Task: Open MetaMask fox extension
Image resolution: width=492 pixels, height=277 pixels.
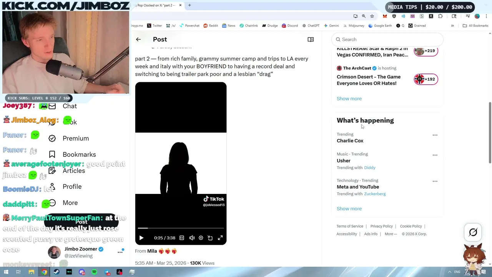Action: click(x=385, y=16)
